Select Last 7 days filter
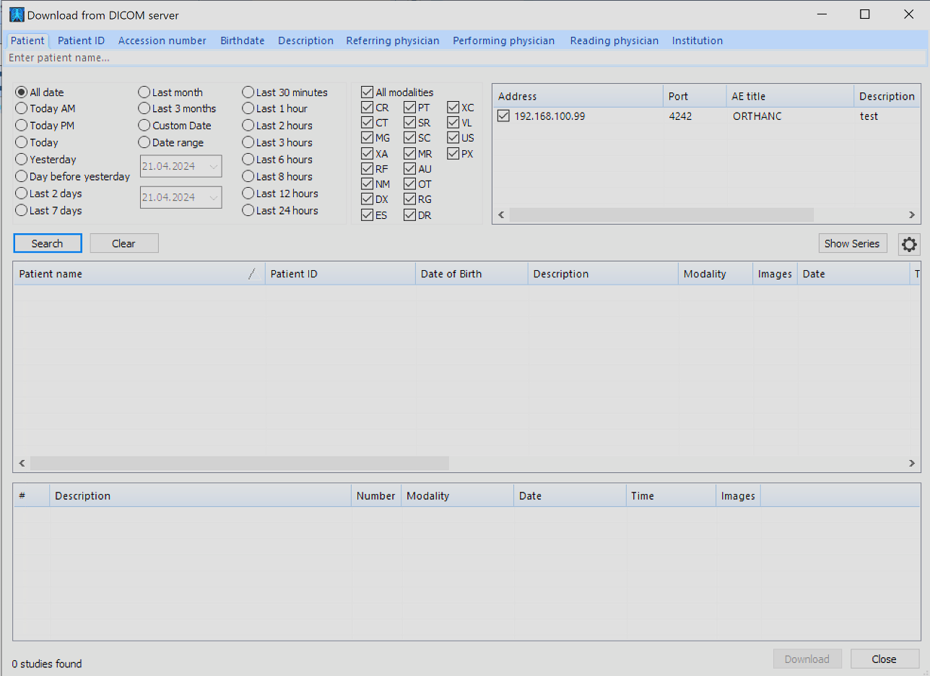The height and width of the screenshot is (676, 930). (x=22, y=210)
